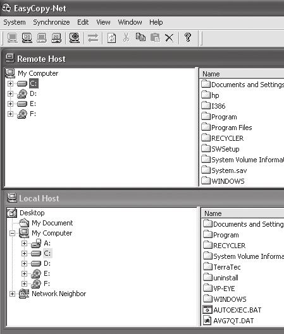Screen dimensions: 284x334
Task: Collapse My Computer in Local Host tree
Action: pyautogui.click(x=12, y=233)
